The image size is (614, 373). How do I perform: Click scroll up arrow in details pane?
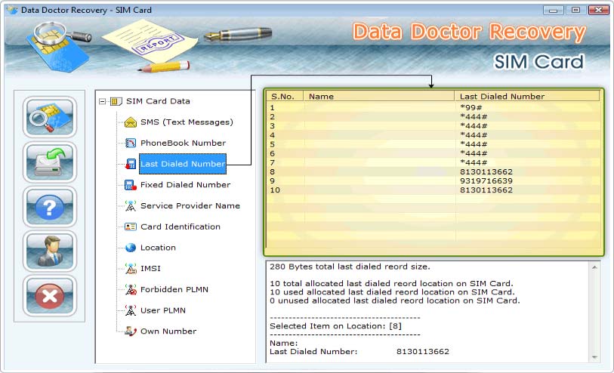[594, 267]
